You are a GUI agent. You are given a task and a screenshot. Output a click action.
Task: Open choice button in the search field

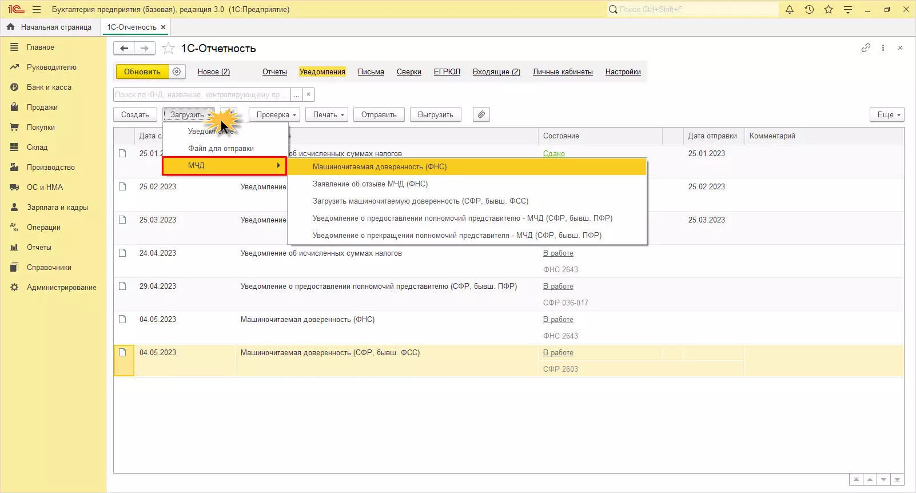point(296,95)
